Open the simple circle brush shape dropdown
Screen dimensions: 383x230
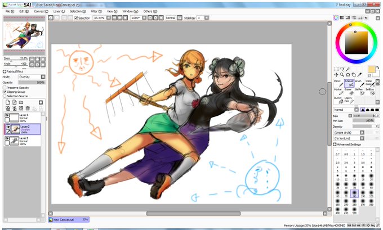coord(349,133)
